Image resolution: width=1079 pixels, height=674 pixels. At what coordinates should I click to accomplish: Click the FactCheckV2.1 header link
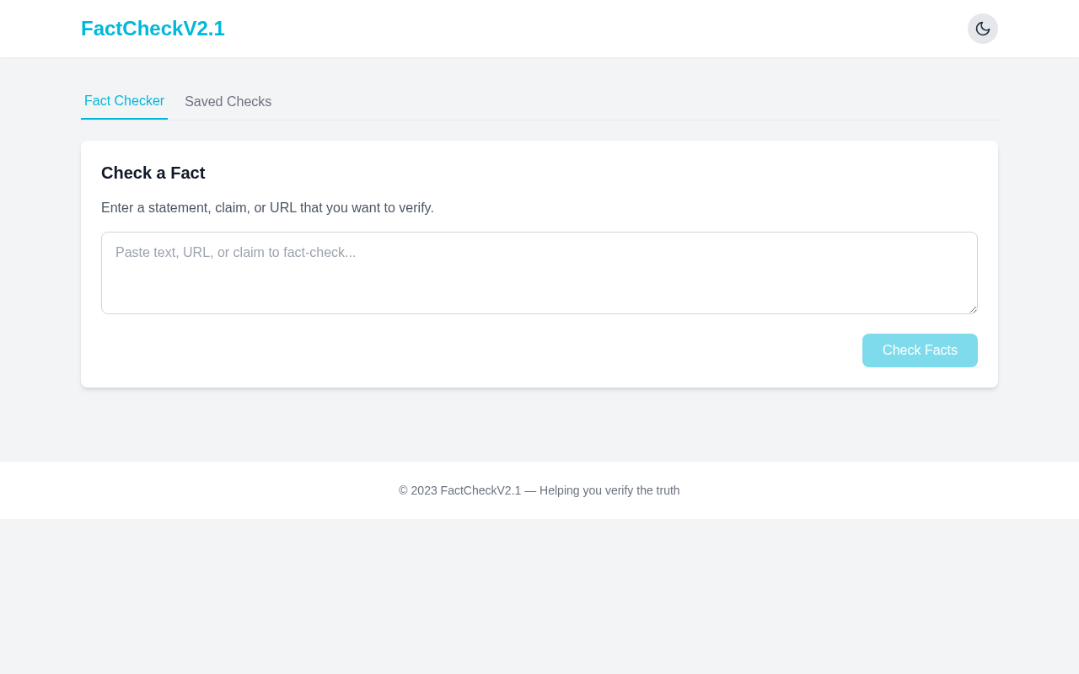(153, 26)
